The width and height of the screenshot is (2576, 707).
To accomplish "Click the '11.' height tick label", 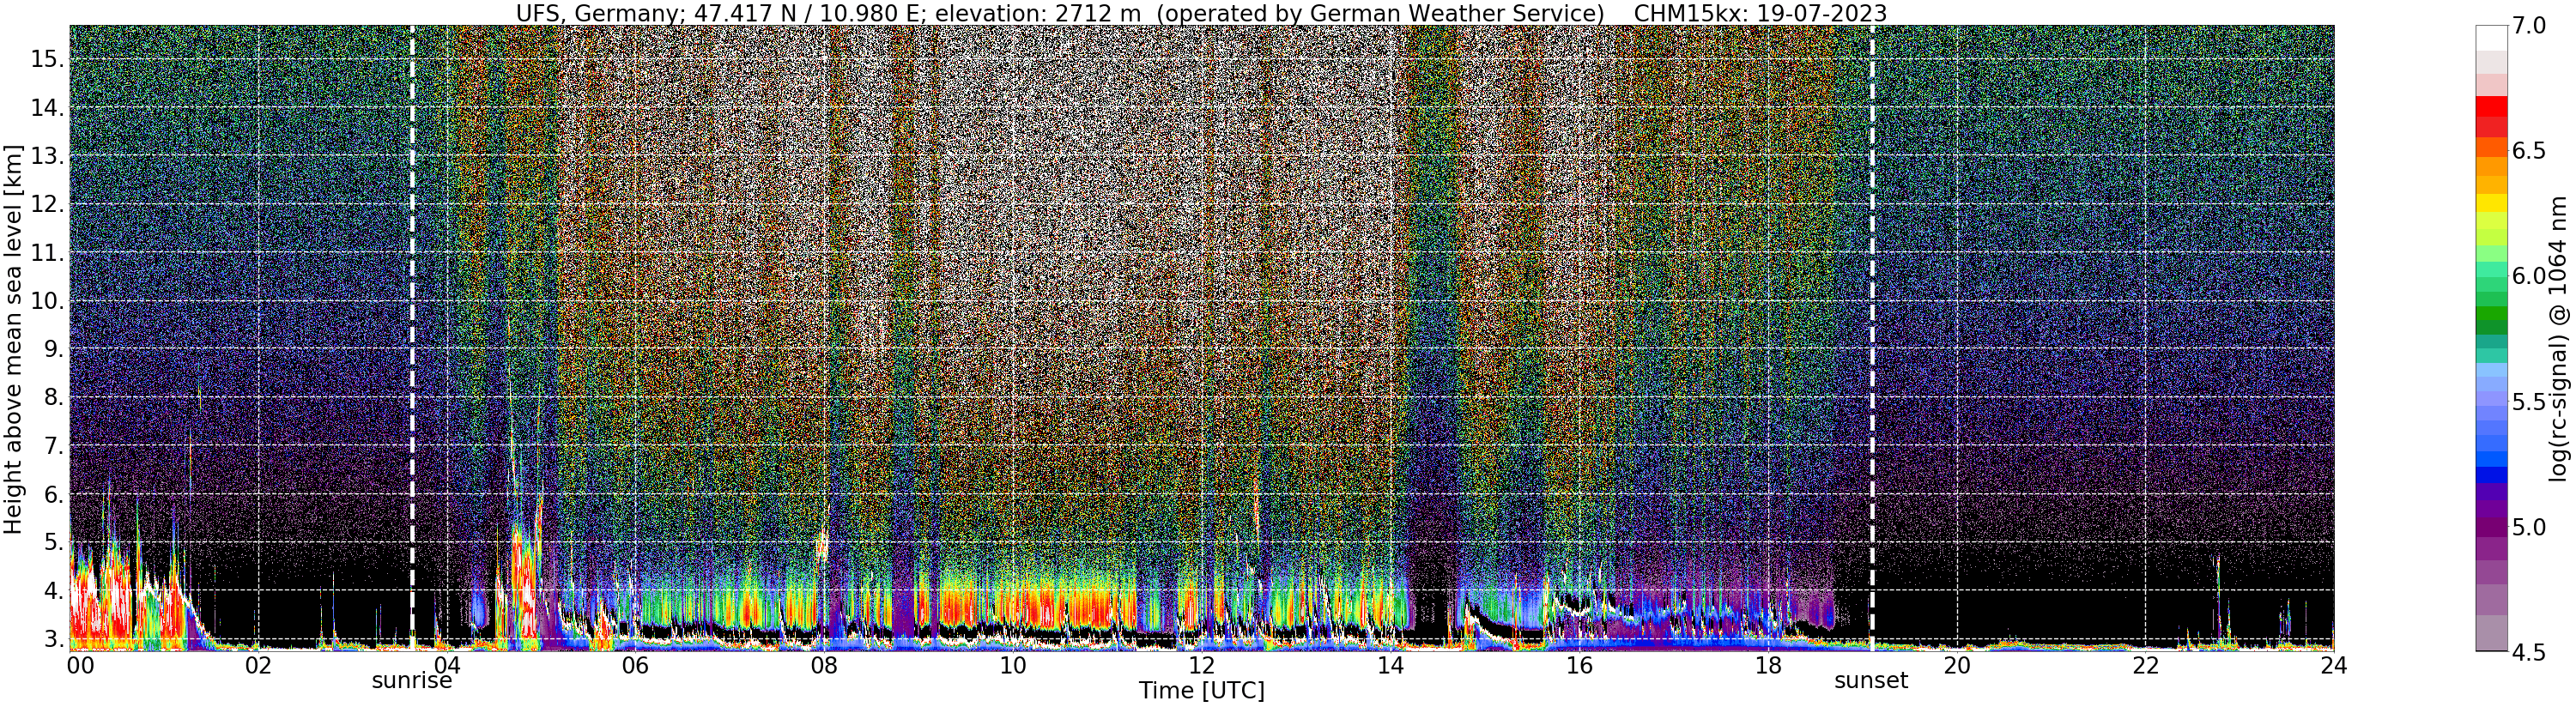I will pyautogui.click(x=47, y=253).
